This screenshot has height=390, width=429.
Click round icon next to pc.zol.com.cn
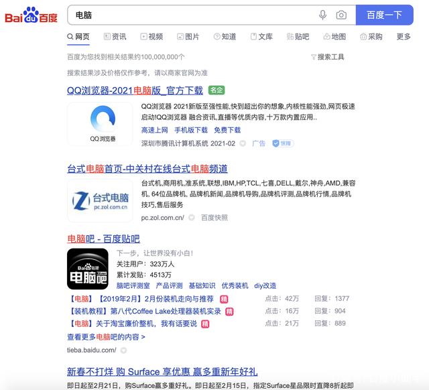[192, 218]
